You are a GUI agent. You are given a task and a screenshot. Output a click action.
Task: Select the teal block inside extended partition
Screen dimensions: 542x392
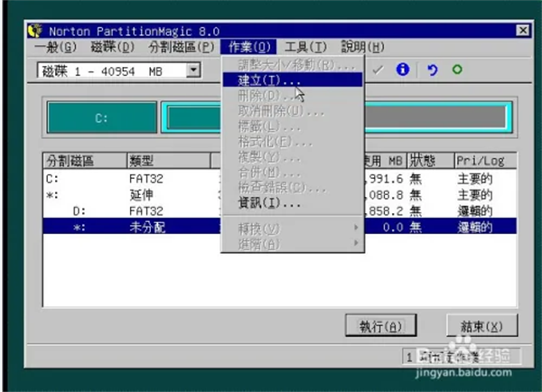click(x=194, y=117)
